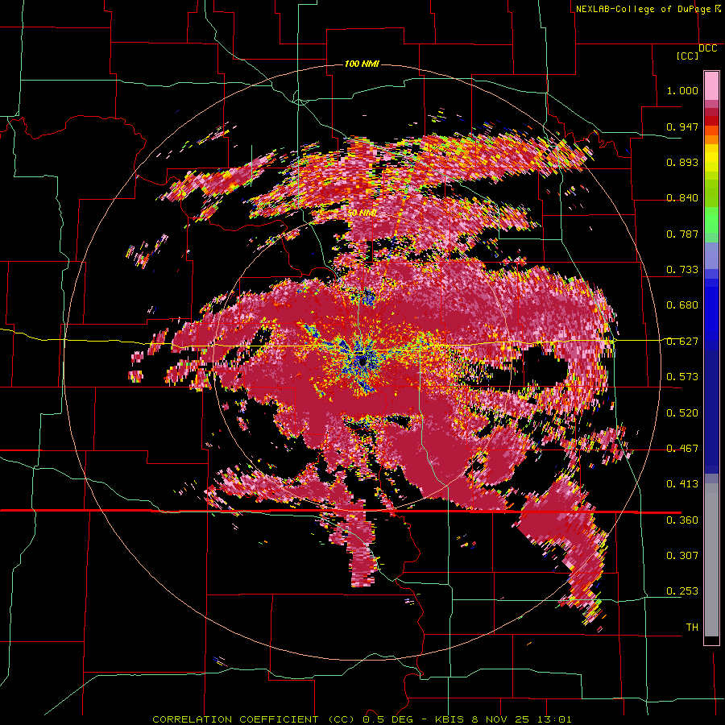Click the 0.947 legend value

[x=682, y=126]
